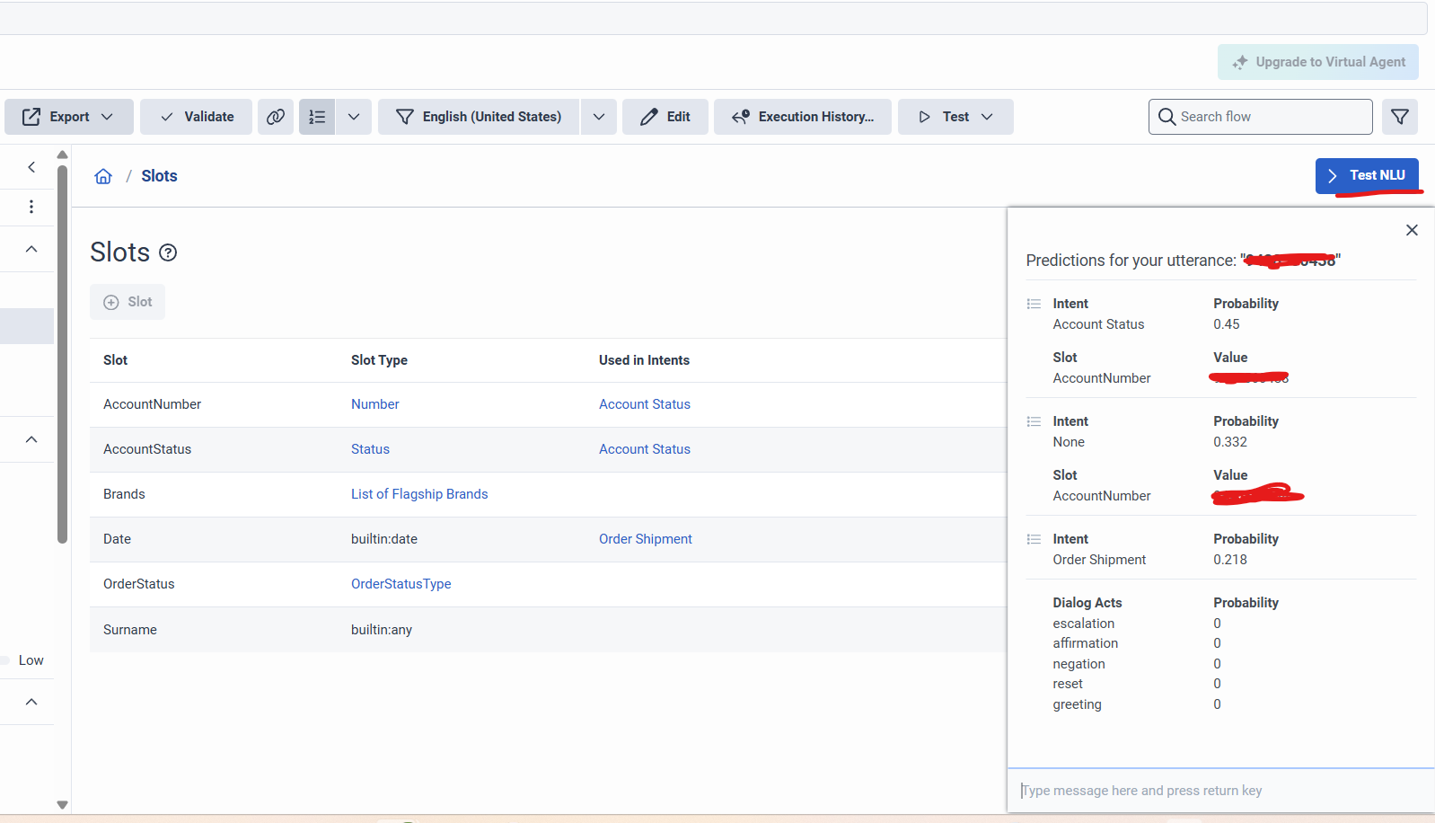This screenshot has width=1435, height=823.
Task: Close the NLU predictions panel
Action: (x=1412, y=230)
